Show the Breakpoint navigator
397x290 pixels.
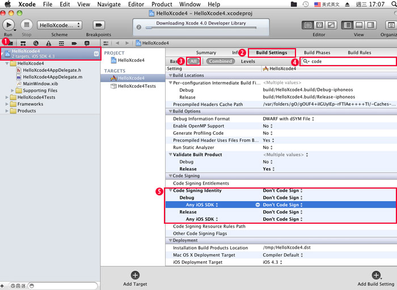74,44
